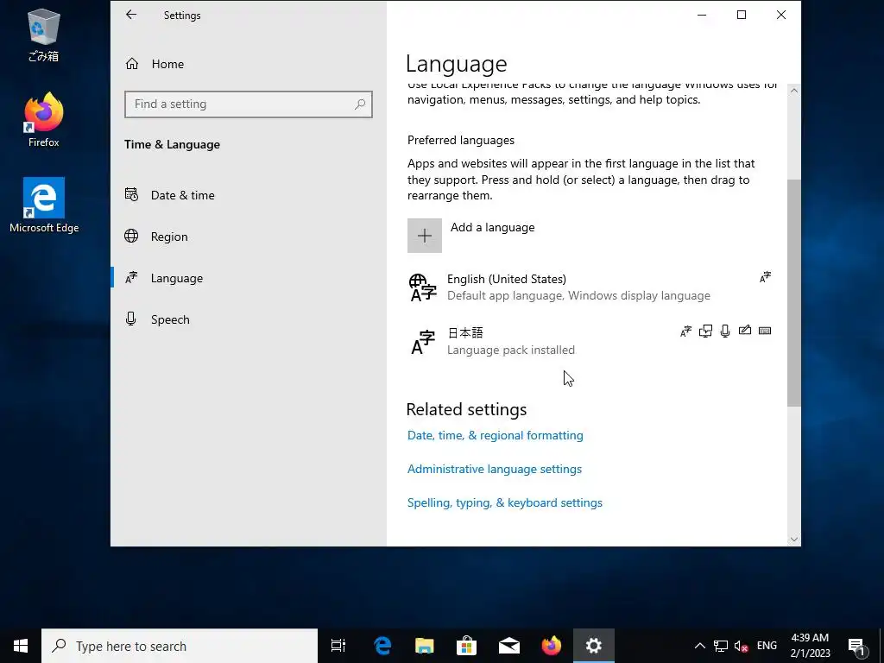This screenshot has height=663, width=884.
Task: Click display language icon on 日本語 row
Action: click(685, 331)
